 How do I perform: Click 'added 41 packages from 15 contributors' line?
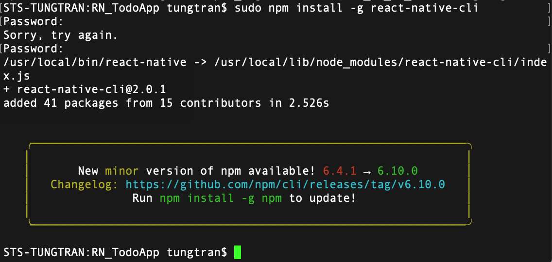pyautogui.click(x=166, y=103)
